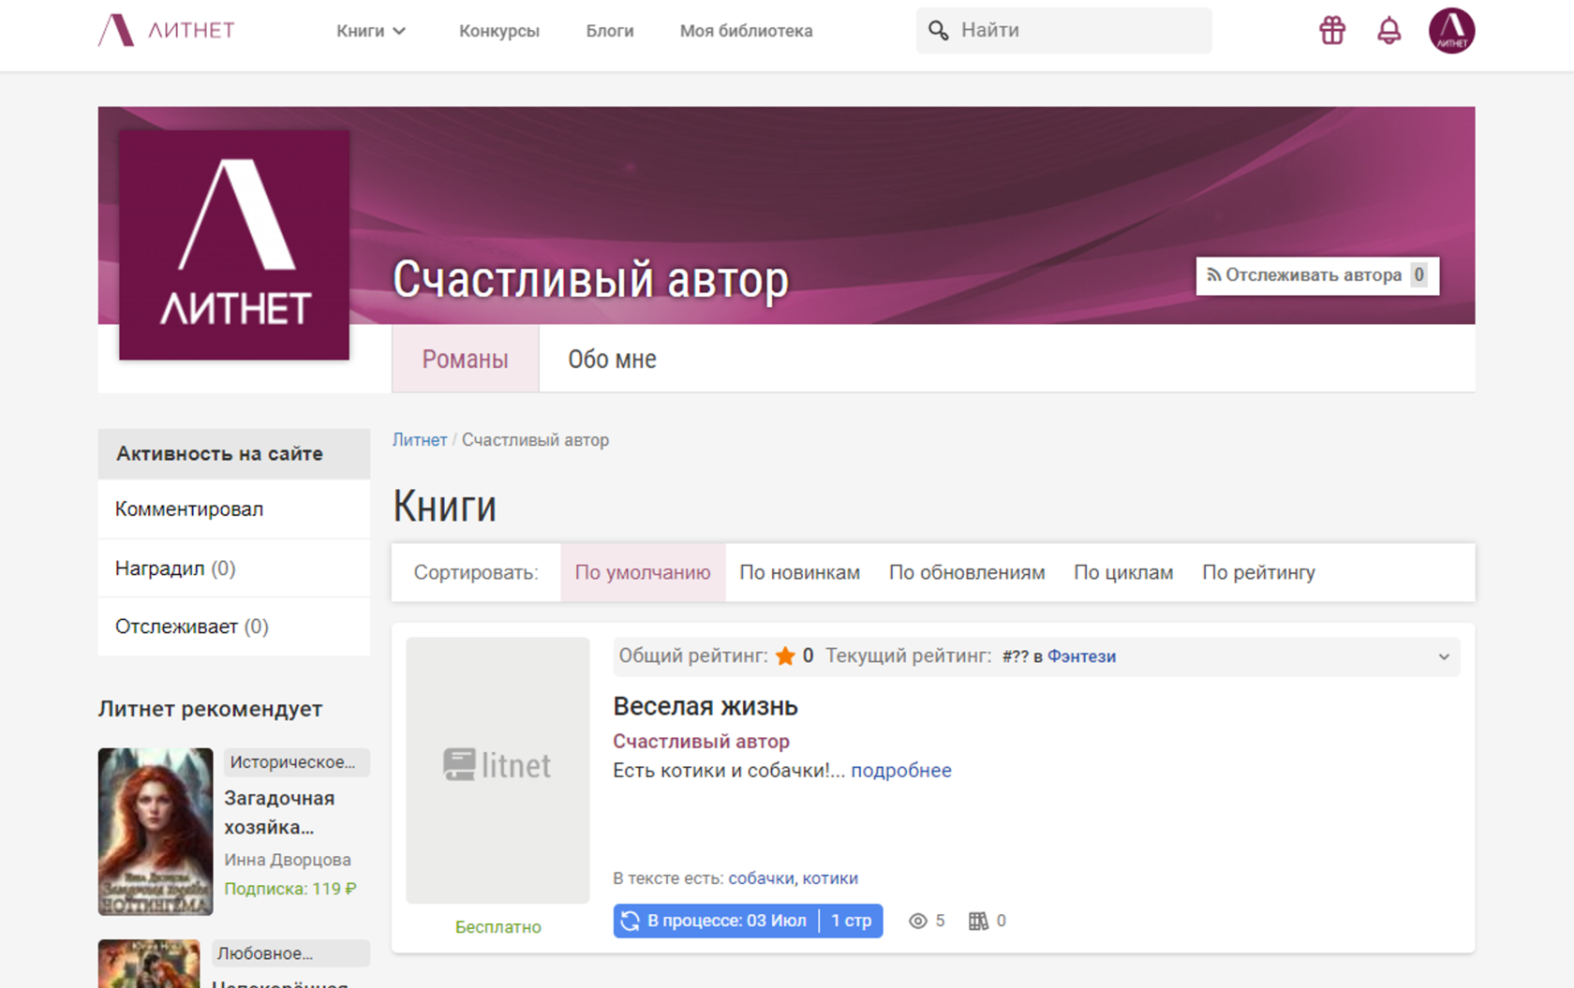Screen dimensions: 1574x988
Task: Click подробнее link in description
Action: point(901,770)
